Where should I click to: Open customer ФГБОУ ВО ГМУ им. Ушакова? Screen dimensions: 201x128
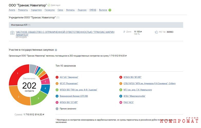coord(78,90)
